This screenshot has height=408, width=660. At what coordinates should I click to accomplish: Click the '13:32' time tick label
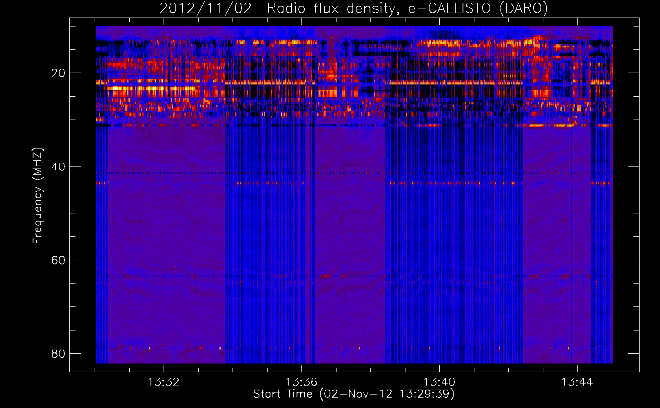[x=164, y=382]
